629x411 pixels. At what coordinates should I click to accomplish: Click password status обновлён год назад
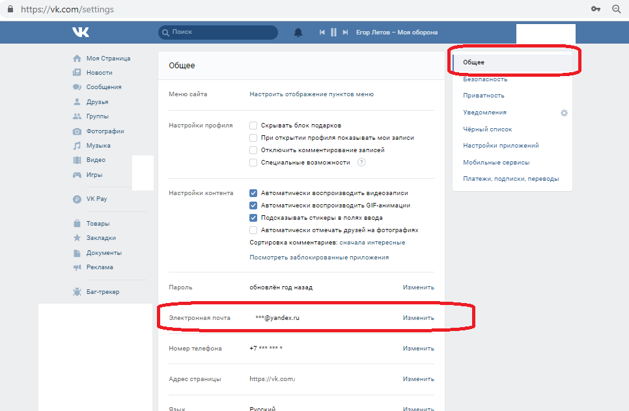point(281,287)
